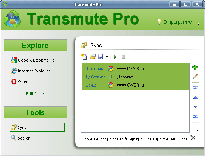Image resolution: width=205 pixels, height=156 pixels.
Task: Click the Explore section header
Action: coord(35,45)
